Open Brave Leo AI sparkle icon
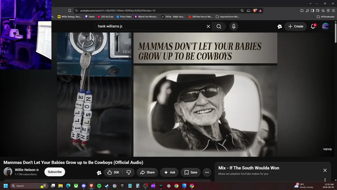337x190 pixels. click(323, 11)
